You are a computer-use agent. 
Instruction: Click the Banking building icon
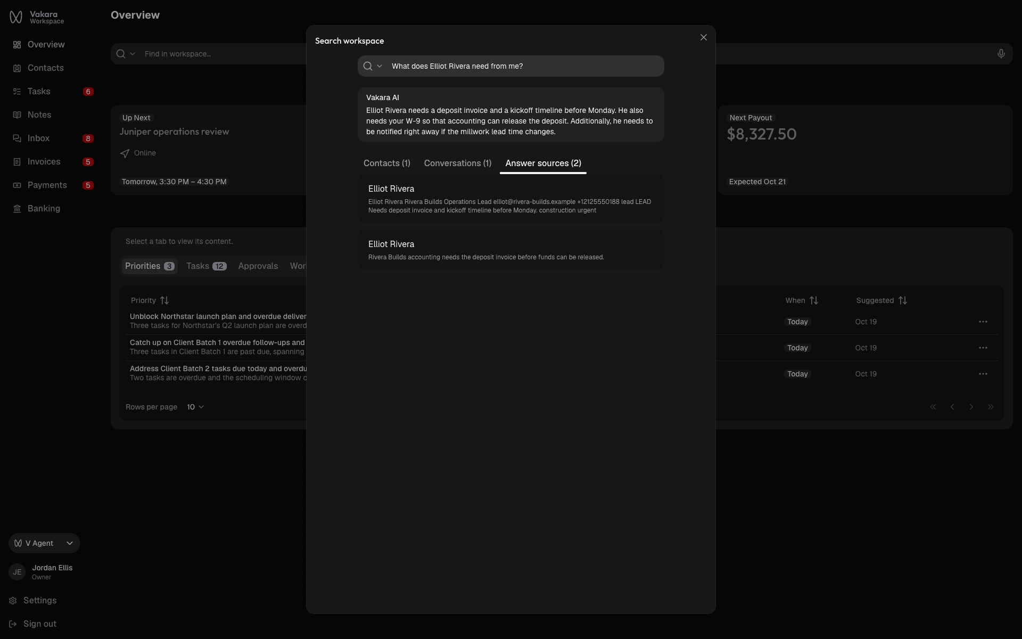click(x=17, y=209)
